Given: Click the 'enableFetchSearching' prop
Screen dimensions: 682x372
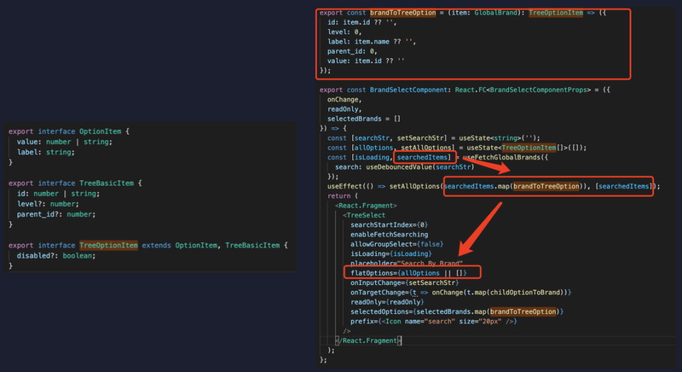Looking at the screenshot, I should pos(389,235).
